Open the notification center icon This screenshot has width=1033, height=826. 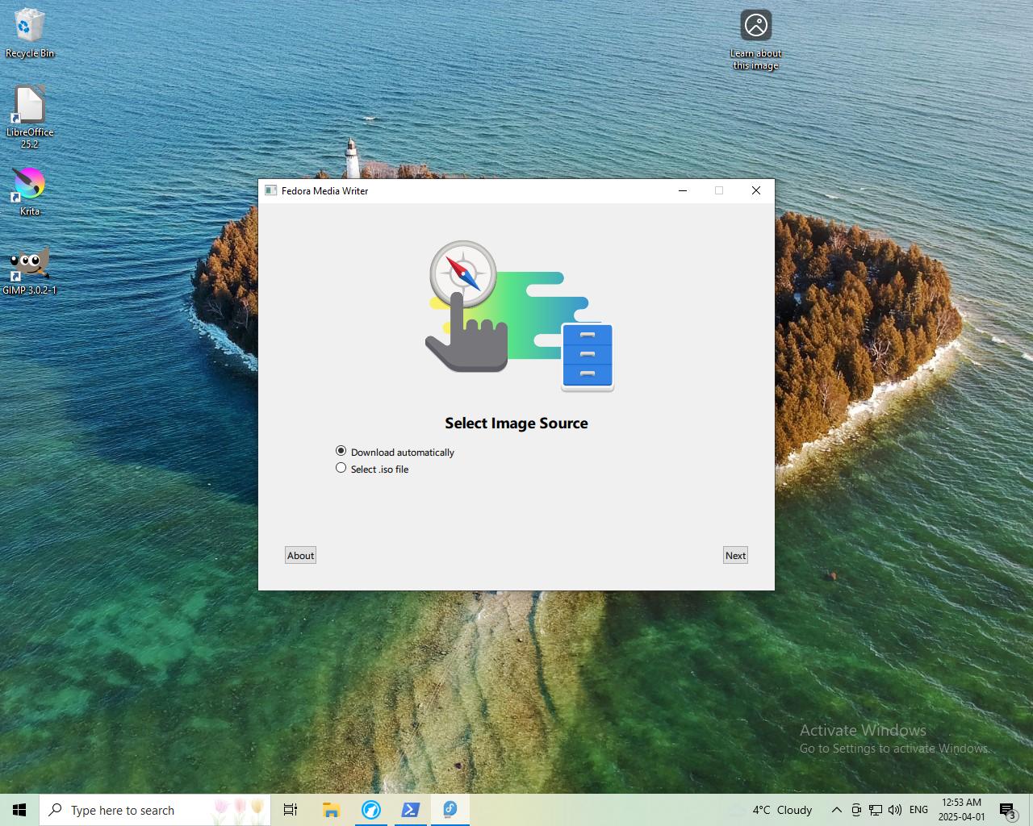(1007, 810)
